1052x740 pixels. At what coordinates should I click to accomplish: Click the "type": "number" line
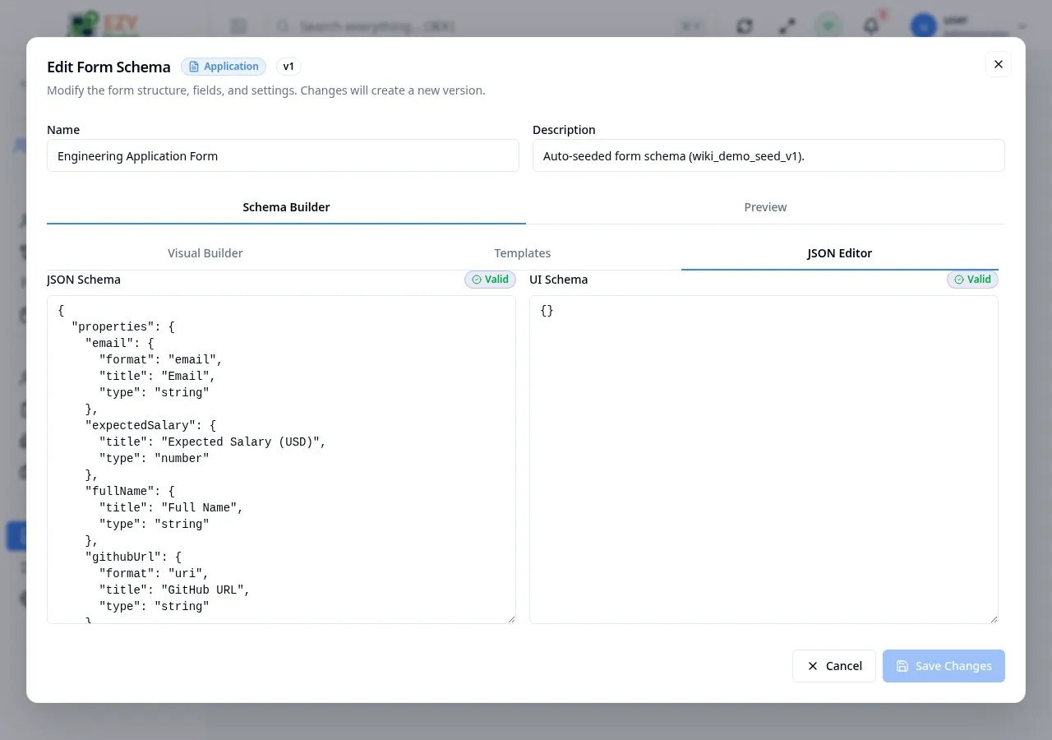(155, 459)
